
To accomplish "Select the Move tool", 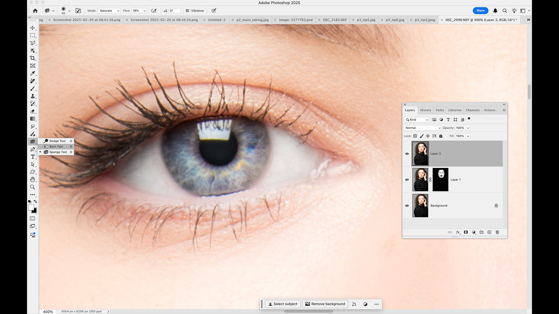I will (x=33, y=28).
